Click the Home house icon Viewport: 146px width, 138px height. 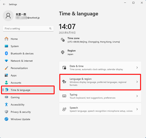point(6,39)
